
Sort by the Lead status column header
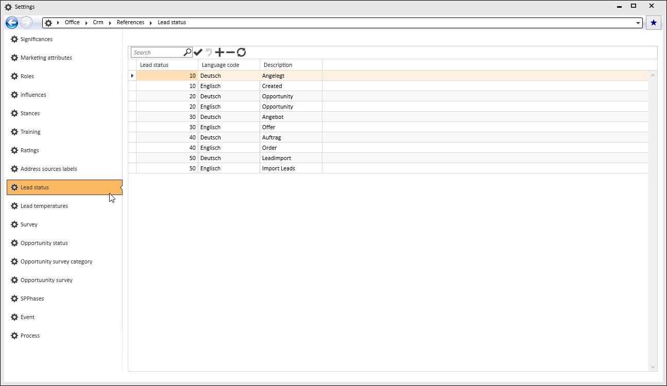coord(167,65)
